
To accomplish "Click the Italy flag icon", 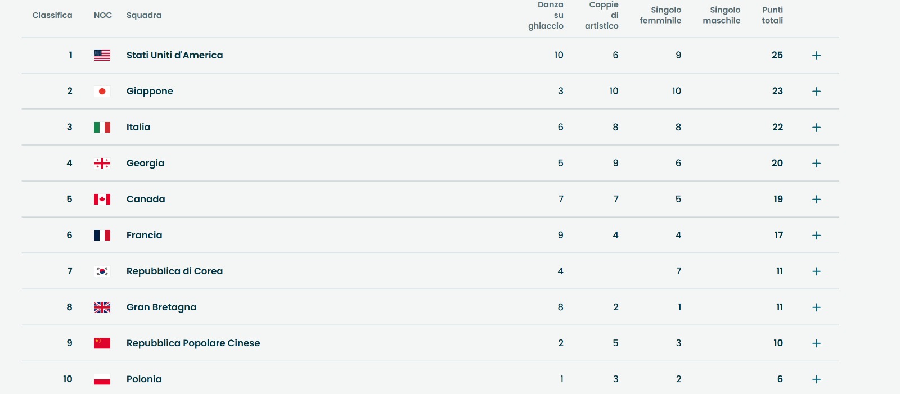I will (102, 127).
